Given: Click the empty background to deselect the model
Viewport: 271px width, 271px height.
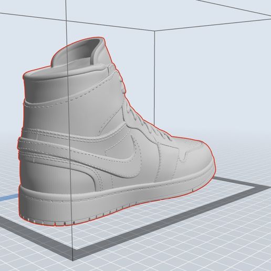Looking at the screenshot, I should click(210, 79).
